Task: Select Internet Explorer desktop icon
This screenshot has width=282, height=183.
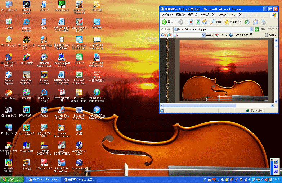Action: coord(26,25)
